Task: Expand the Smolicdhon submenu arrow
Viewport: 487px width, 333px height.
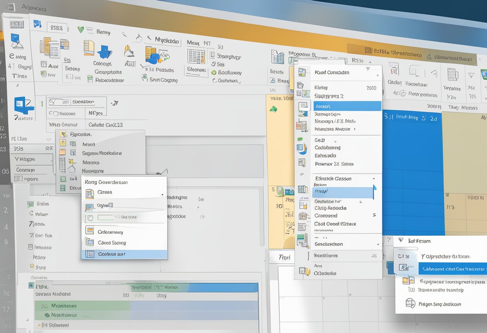Action: [377, 244]
